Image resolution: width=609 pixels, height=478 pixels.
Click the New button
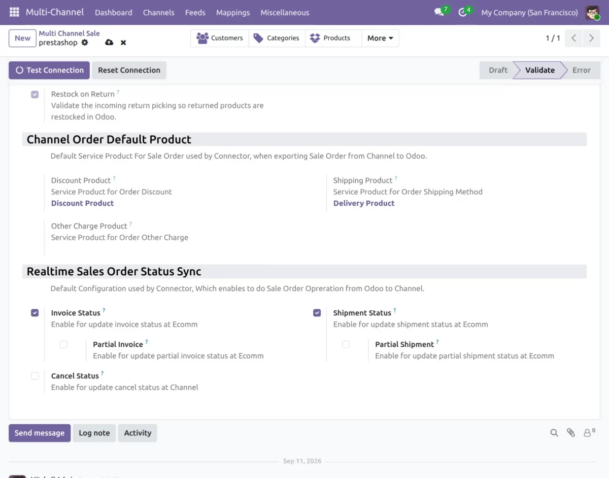(22, 38)
